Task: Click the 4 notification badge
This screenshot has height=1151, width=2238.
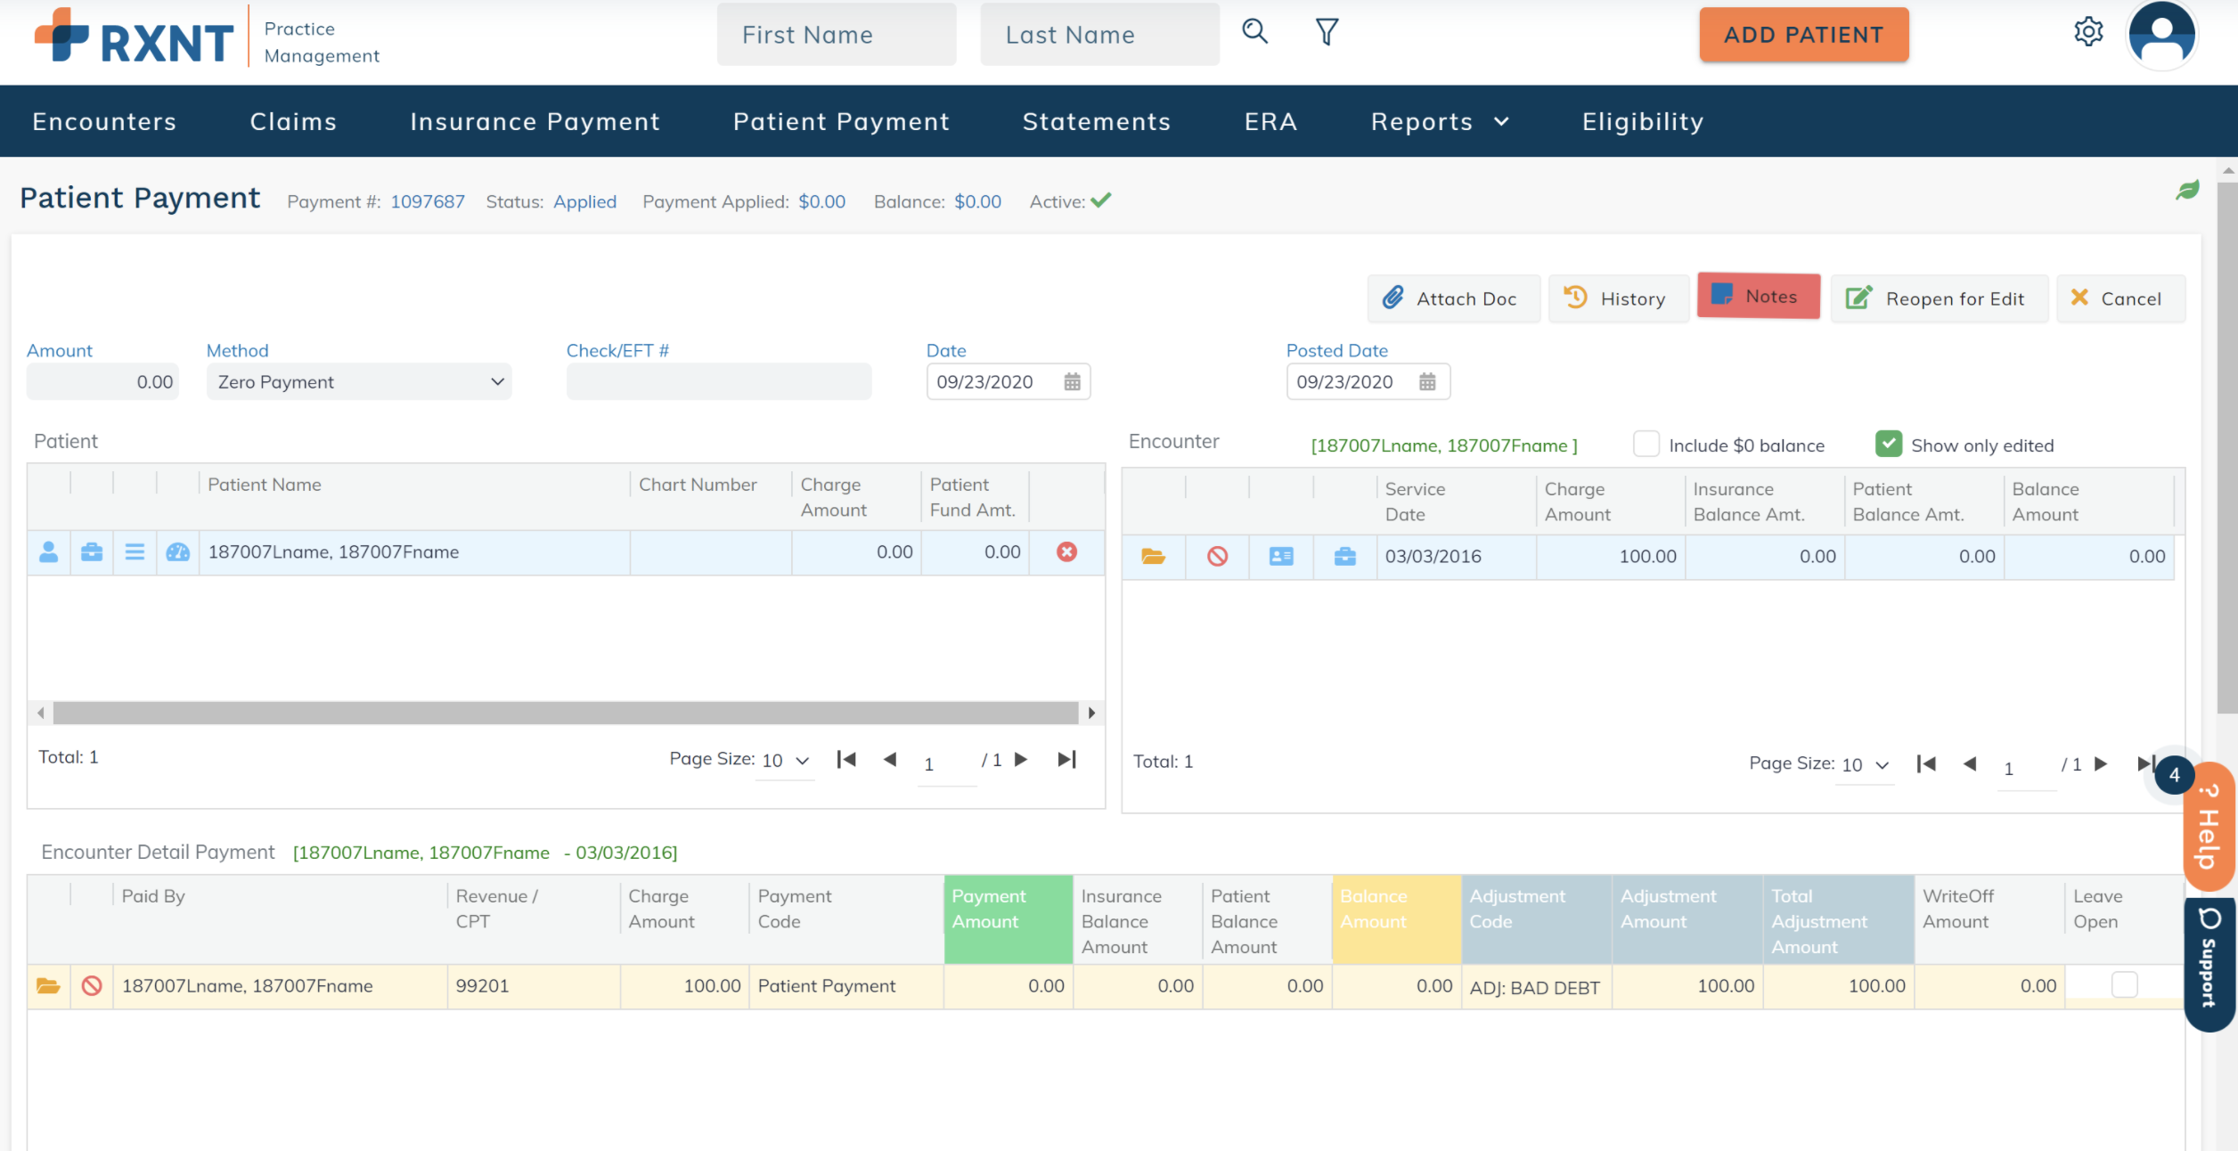Action: pos(2174,775)
